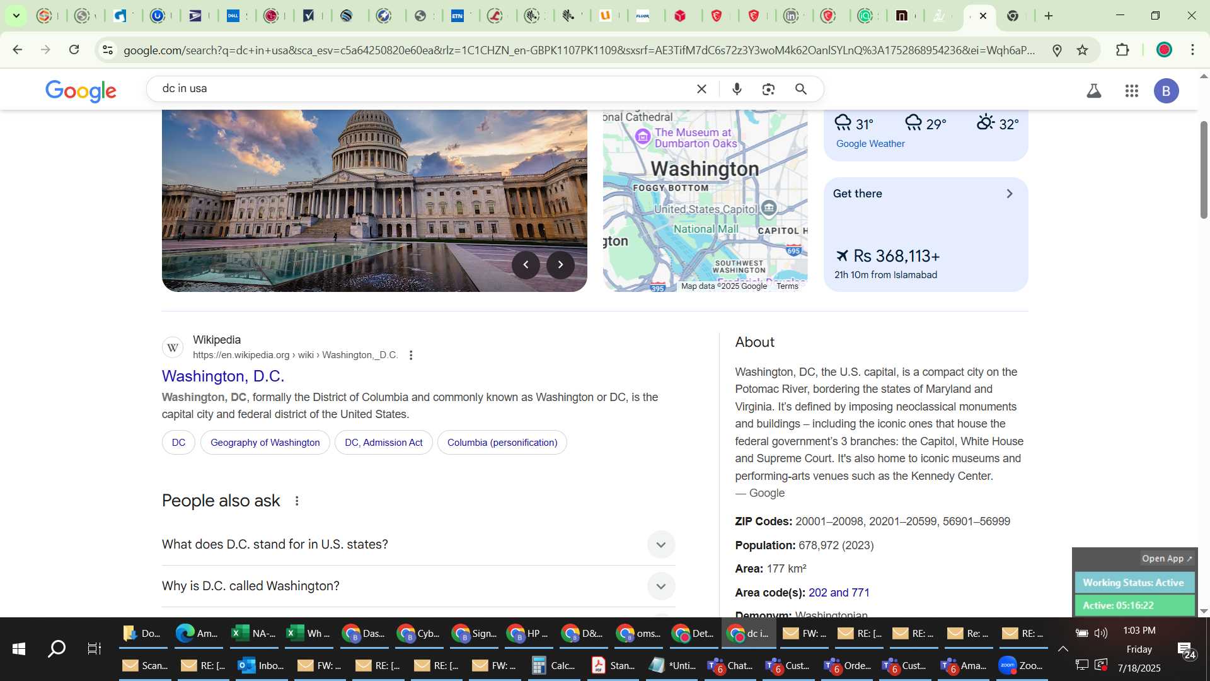Open Geography of Washington chip
Screen dimensions: 1210x681
265,443
